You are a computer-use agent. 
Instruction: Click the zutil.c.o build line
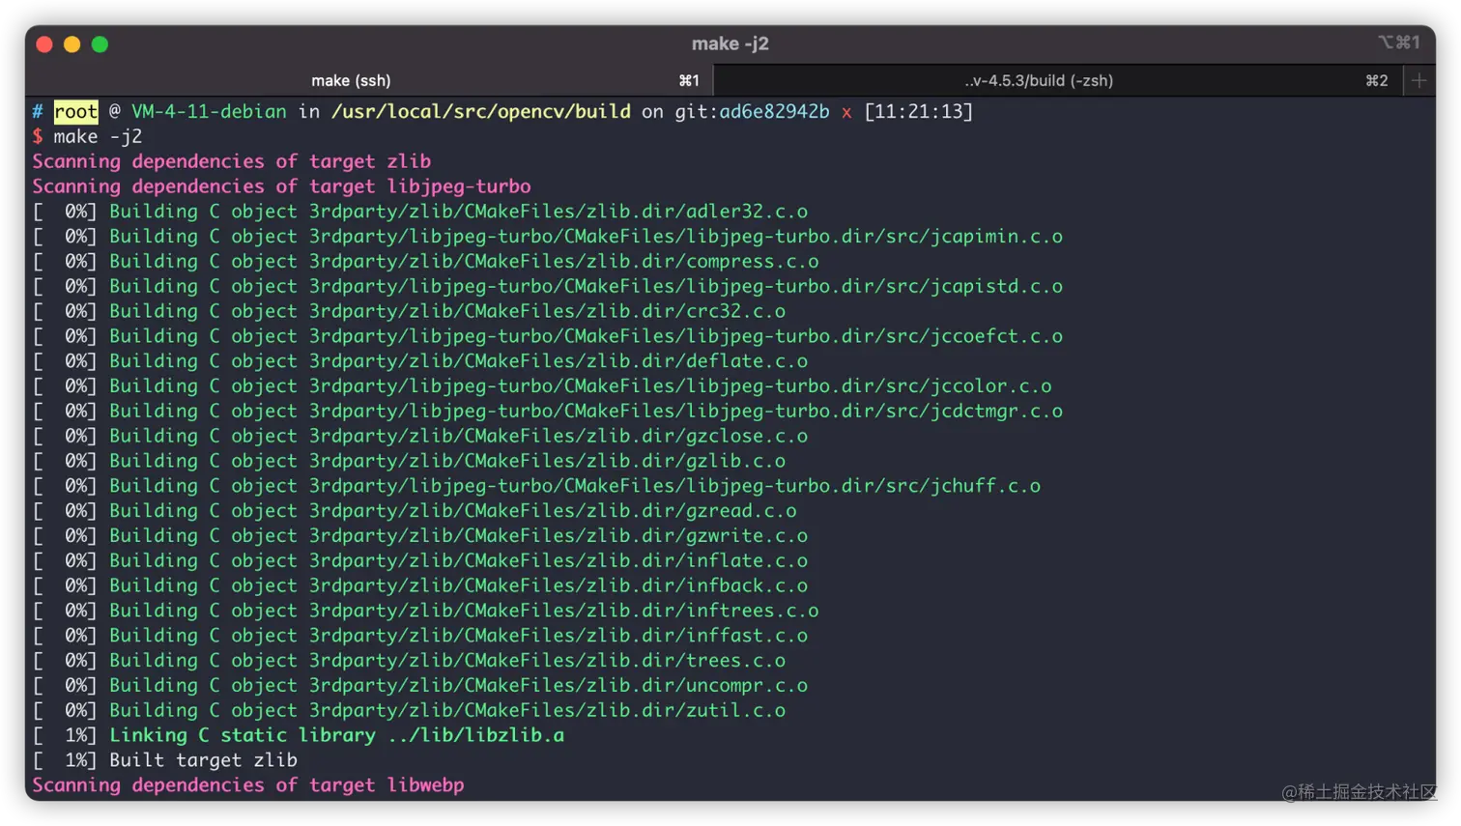click(x=409, y=711)
